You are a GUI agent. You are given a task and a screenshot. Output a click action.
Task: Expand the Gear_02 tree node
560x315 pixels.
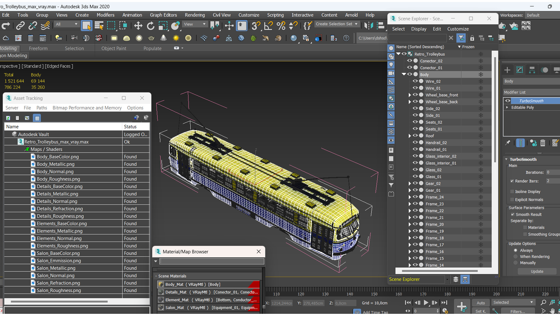coord(409,183)
